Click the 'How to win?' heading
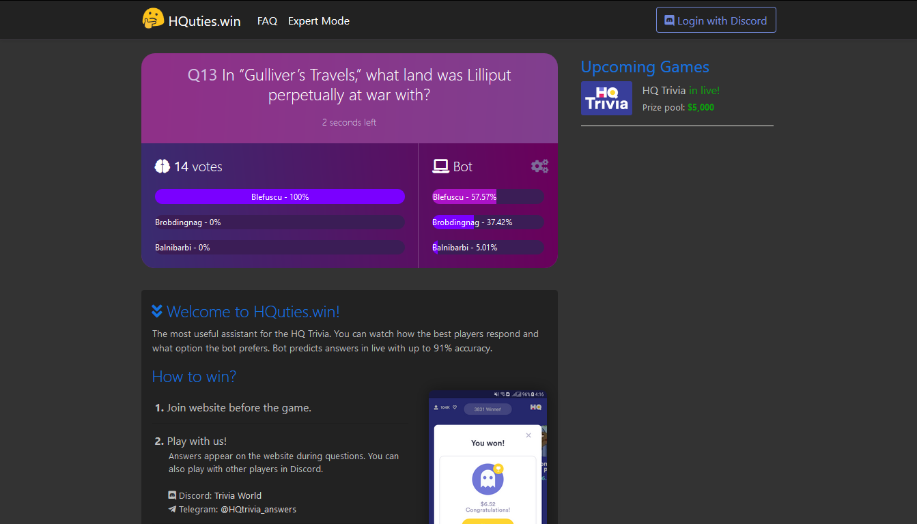The image size is (917, 524). click(x=194, y=377)
